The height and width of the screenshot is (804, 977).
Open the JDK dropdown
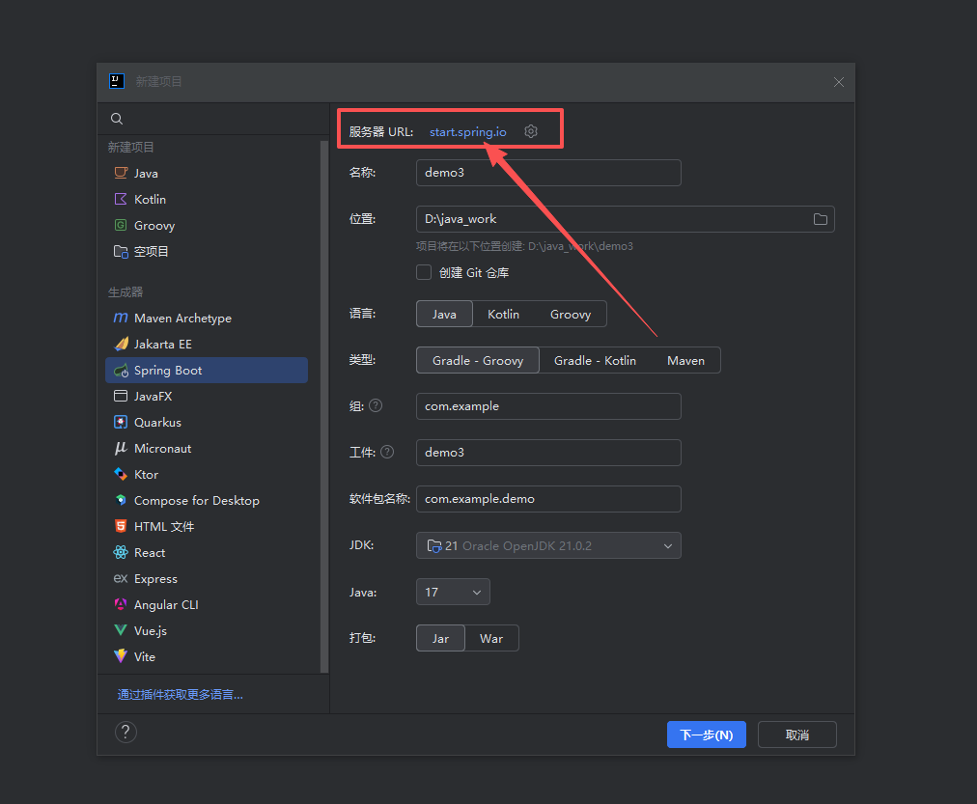point(548,545)
